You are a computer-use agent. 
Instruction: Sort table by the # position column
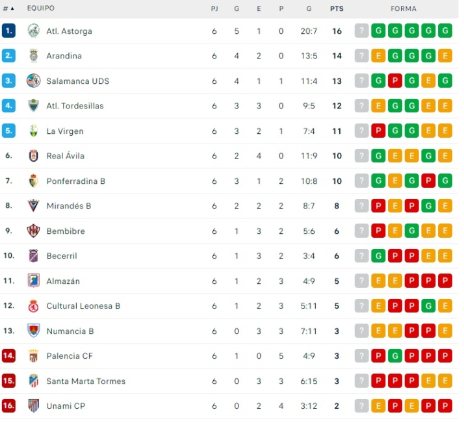[x=8, y=8]
